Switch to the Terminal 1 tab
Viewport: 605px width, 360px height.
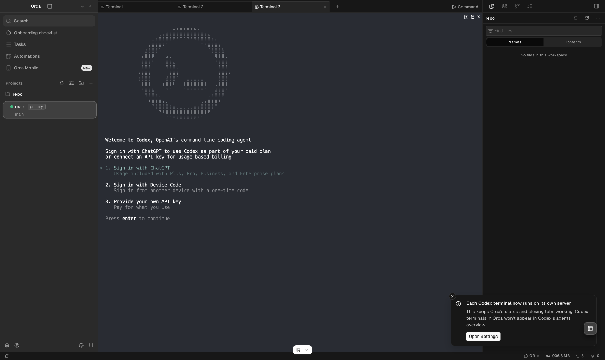click(x=137, y=7)
